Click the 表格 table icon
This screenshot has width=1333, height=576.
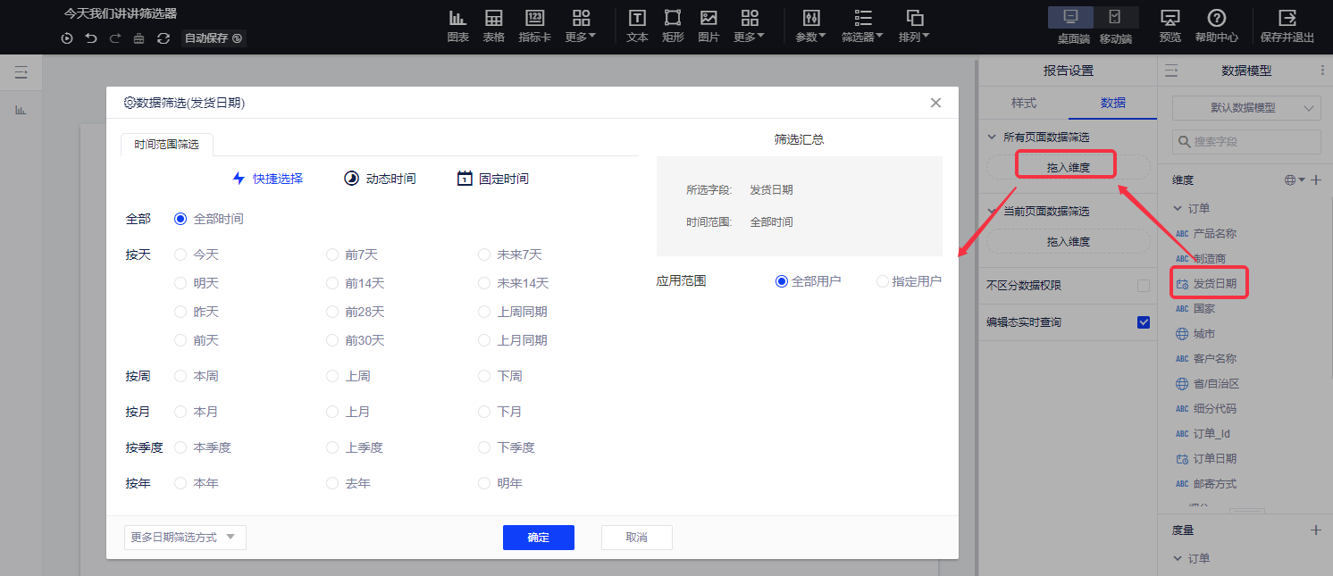[x=493, y=19]
